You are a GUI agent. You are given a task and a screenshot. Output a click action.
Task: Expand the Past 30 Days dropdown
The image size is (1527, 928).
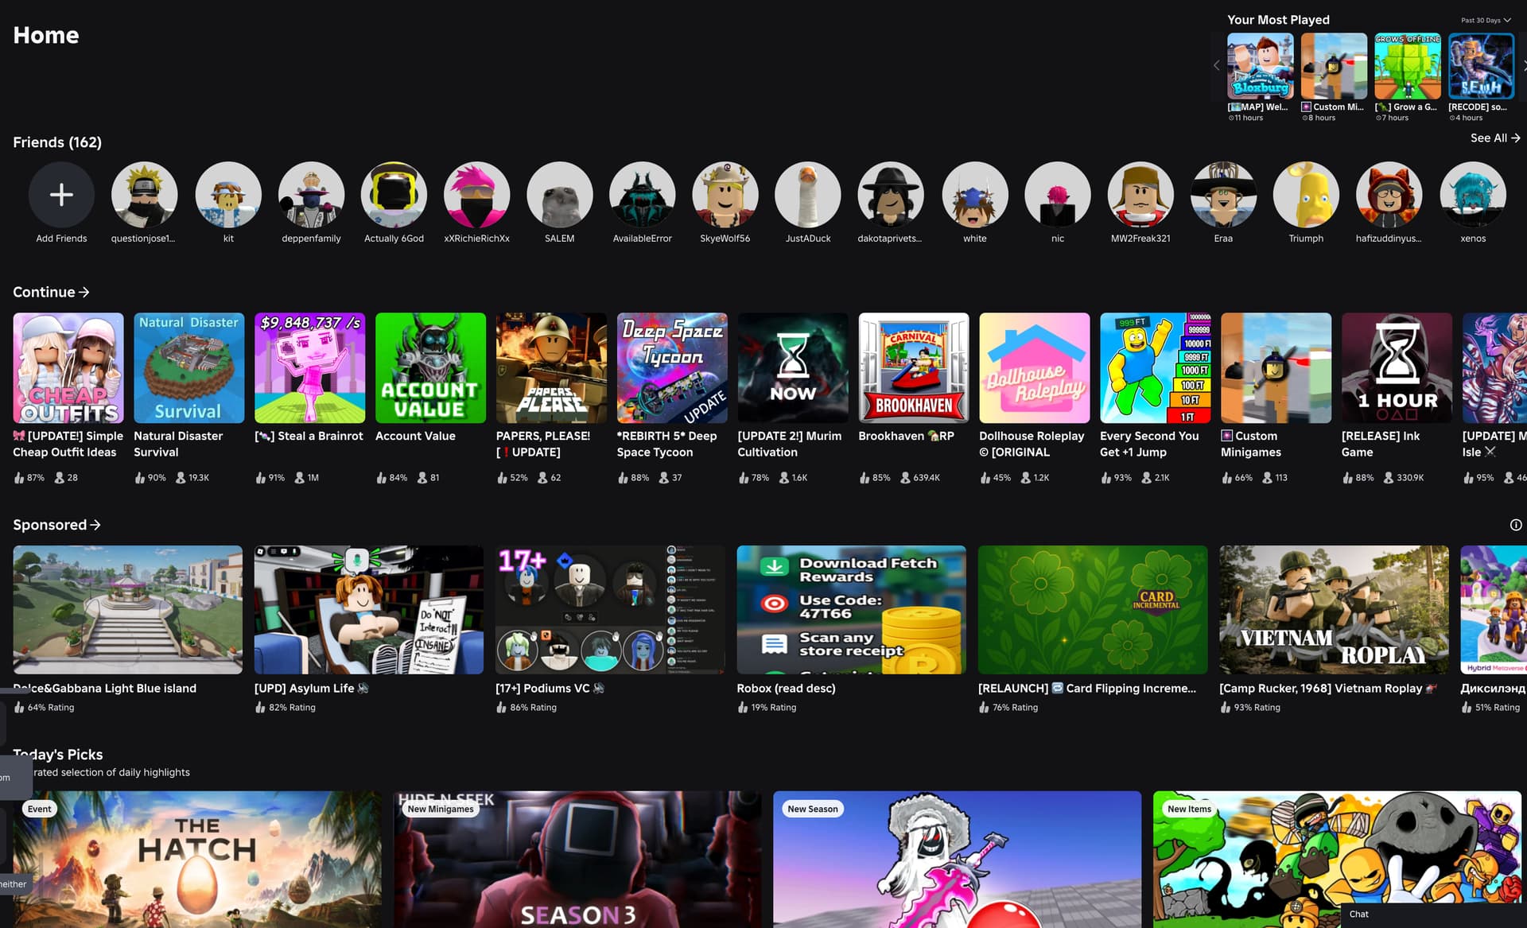pyautogui.click(x=1485, y=20)
